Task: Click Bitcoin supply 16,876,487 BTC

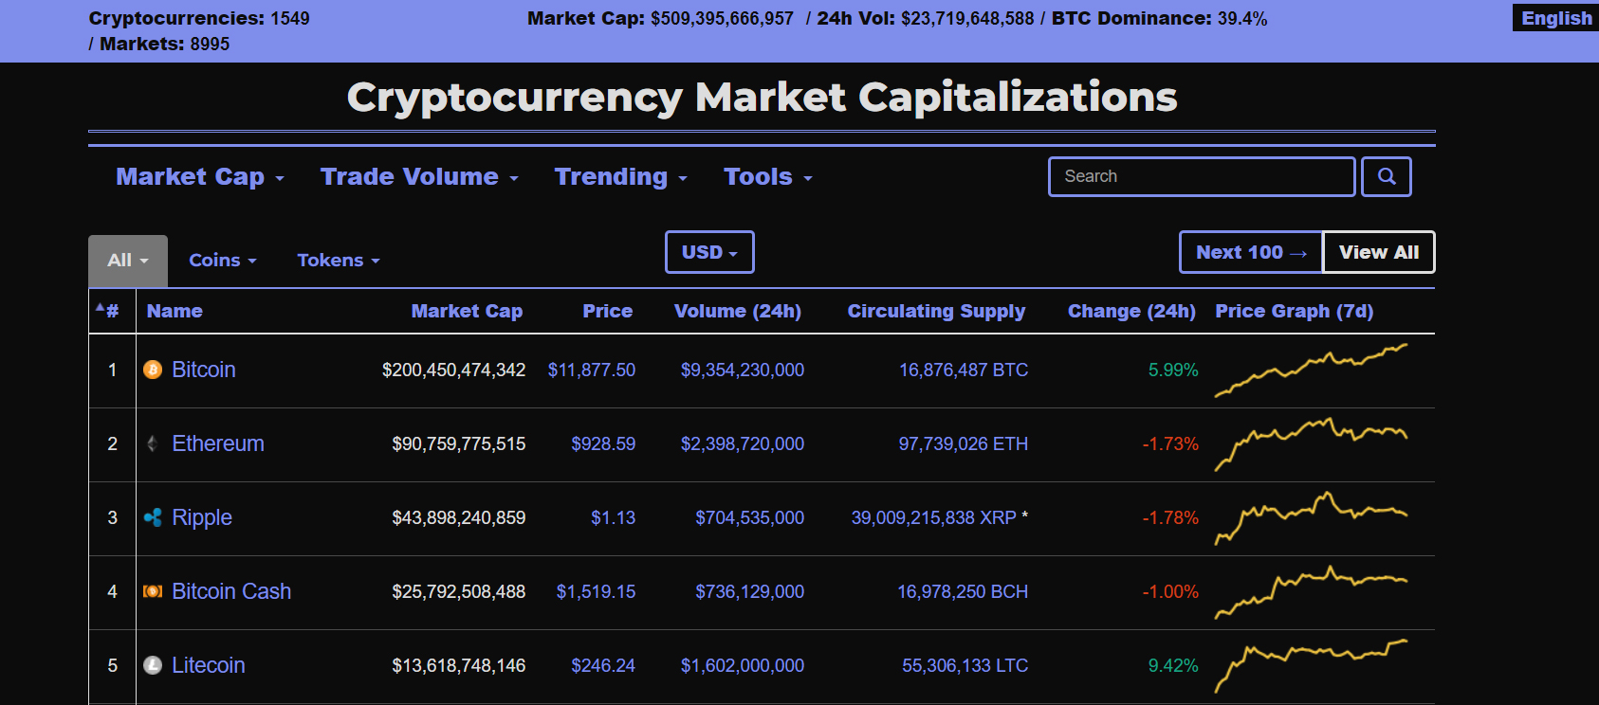Action: [964, 370]
